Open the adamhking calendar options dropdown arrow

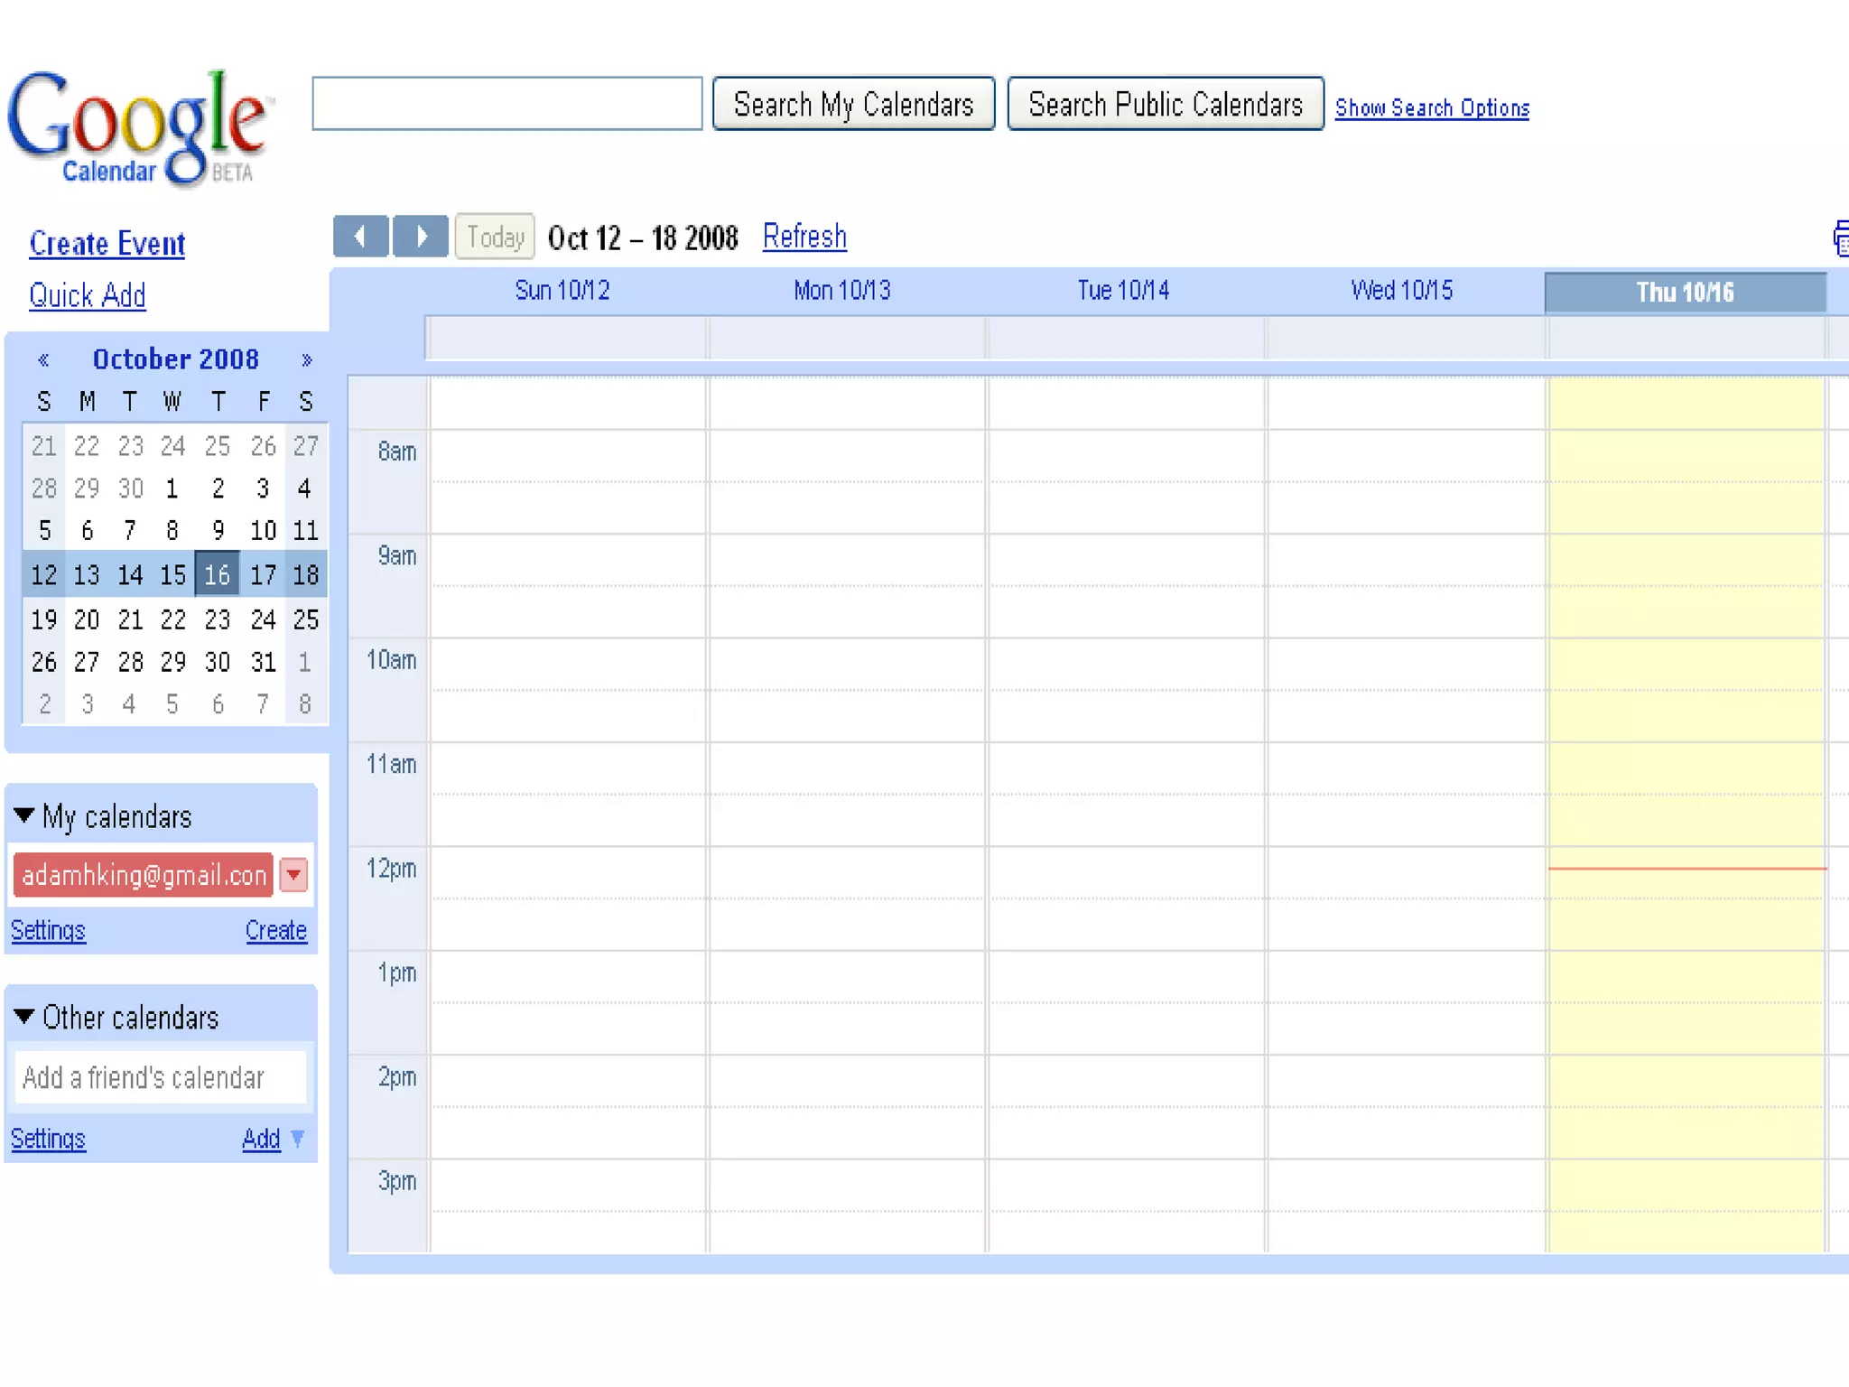coord(293,875)
